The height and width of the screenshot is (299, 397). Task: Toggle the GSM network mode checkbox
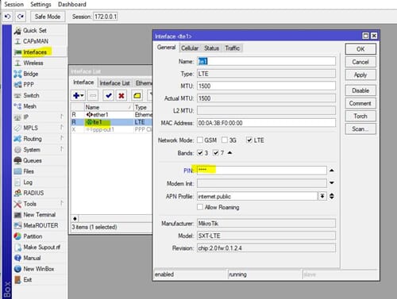(x=200, y=140)
